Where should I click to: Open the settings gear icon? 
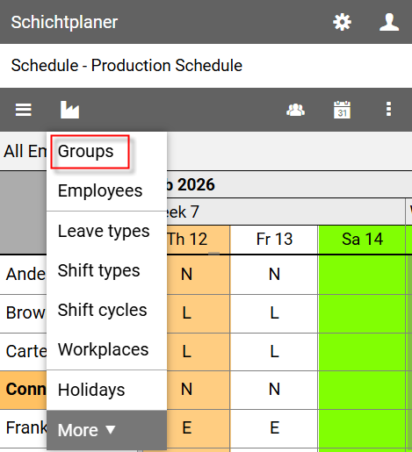pyautogui.click(x=342, y=22)
